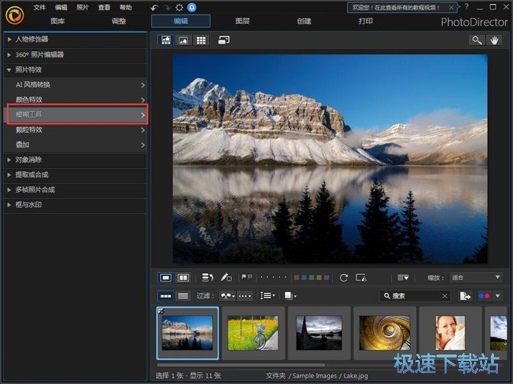Select the golden spiral staircase thumbnail
Viewport: 513px width, 384px height.
click(x=384, y=333)
